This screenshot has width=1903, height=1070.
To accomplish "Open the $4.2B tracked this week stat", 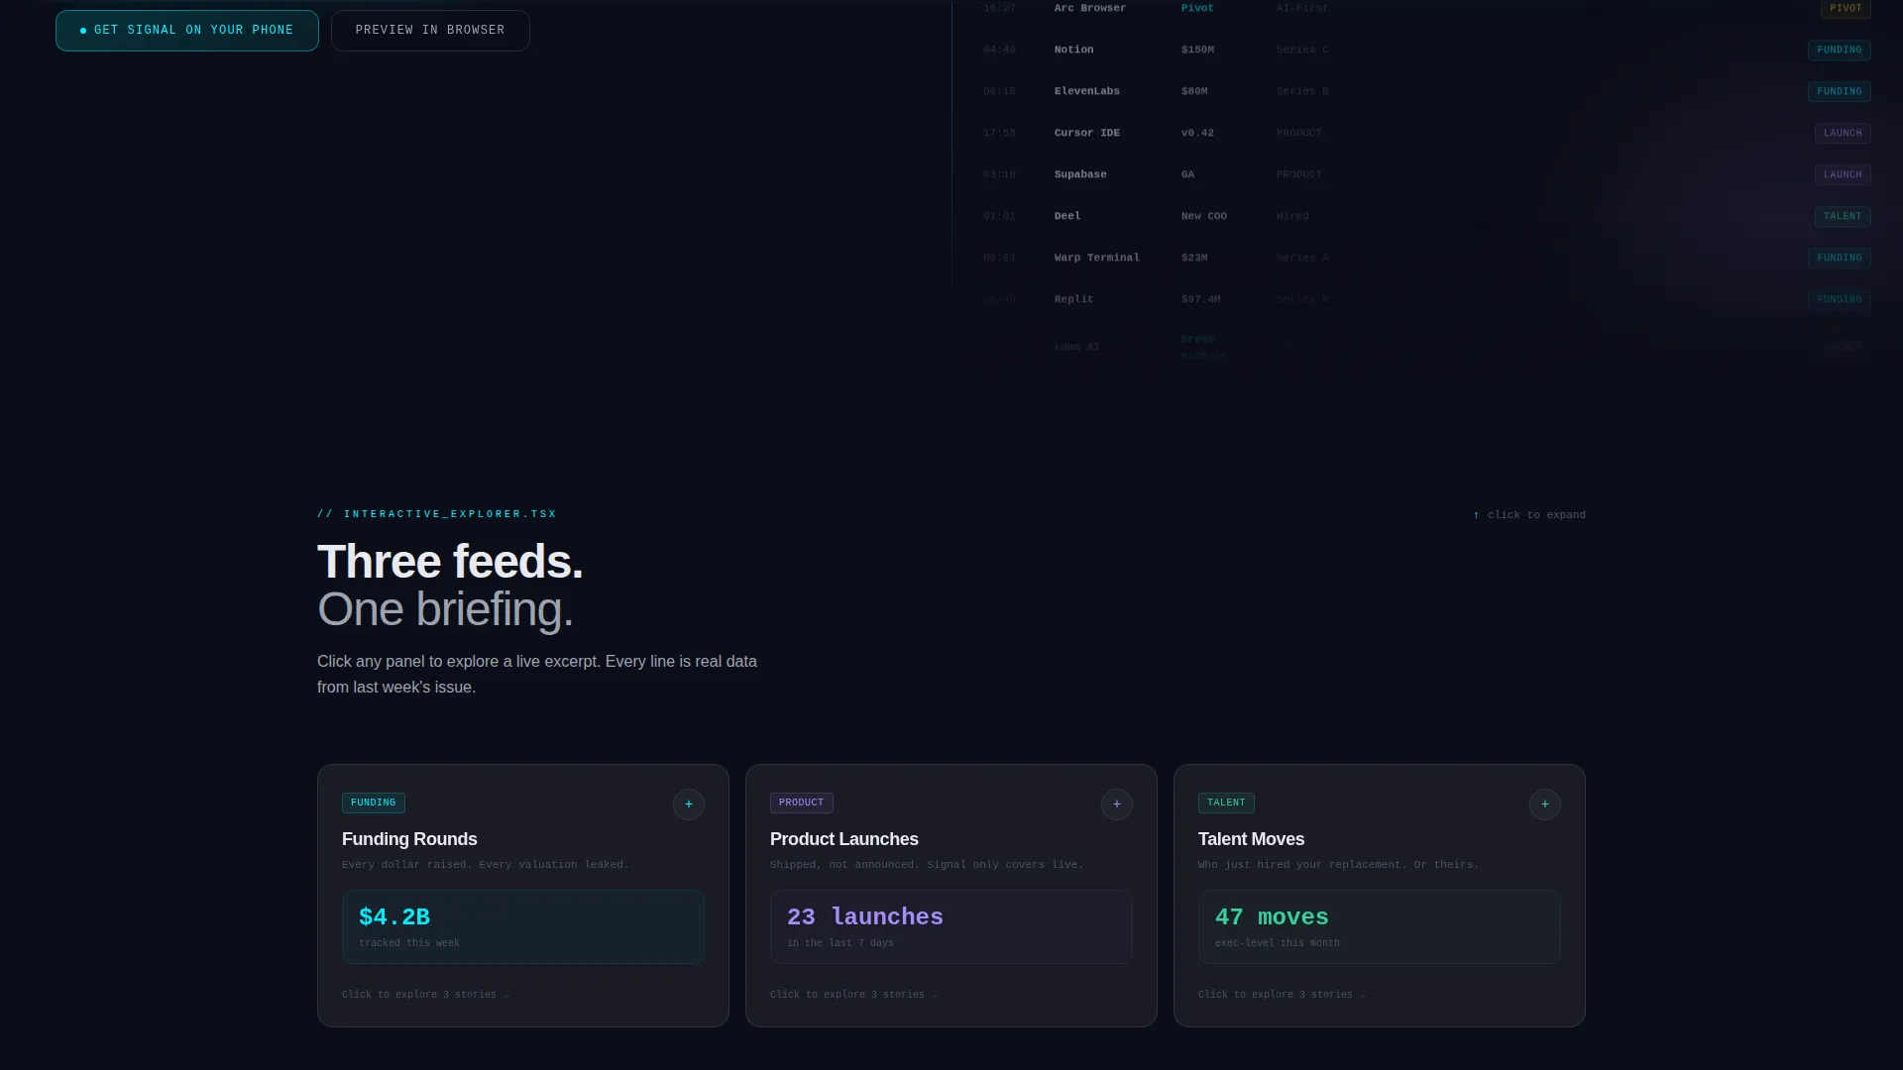I will click(x=523, y=927).
